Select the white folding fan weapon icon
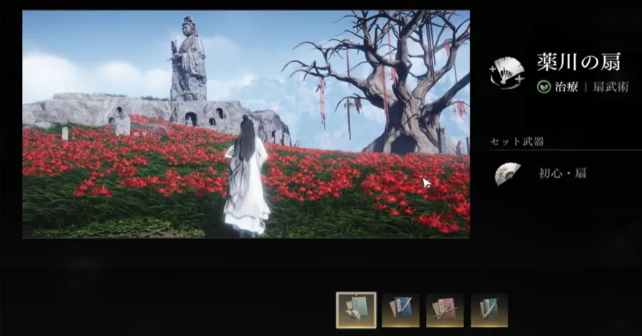Screen dimensions: 642x336 pos(507,173)
